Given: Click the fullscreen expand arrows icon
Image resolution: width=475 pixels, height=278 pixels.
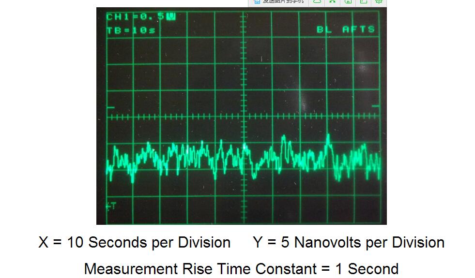Looking at the screenshot, I should tap(333, 2).
